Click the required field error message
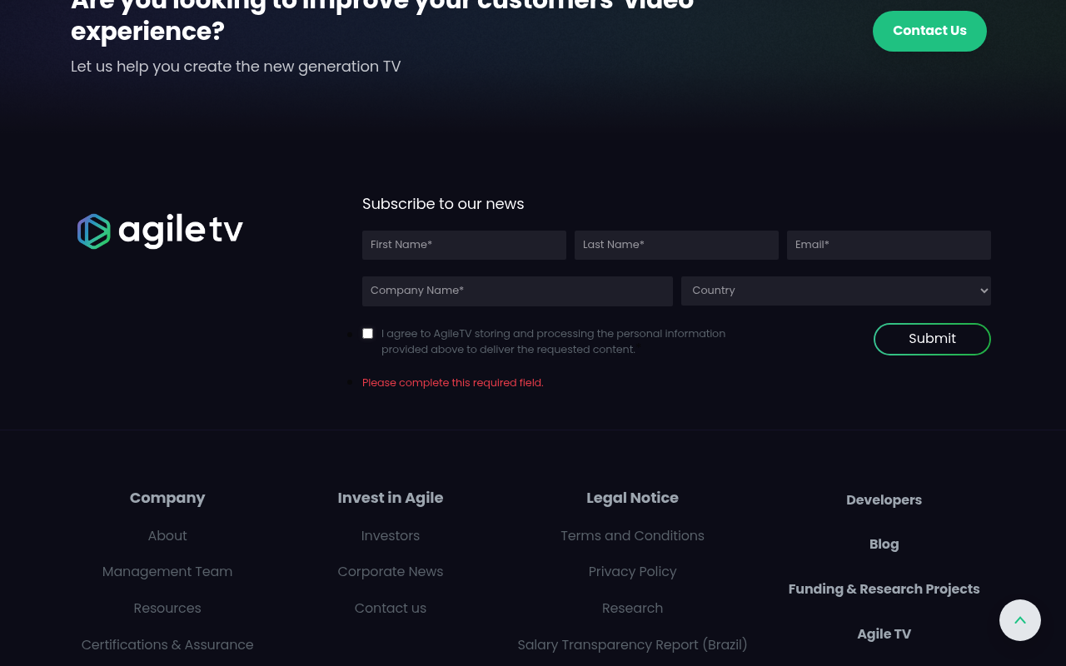Screen dimensions: 1066x666 point(452,383)
